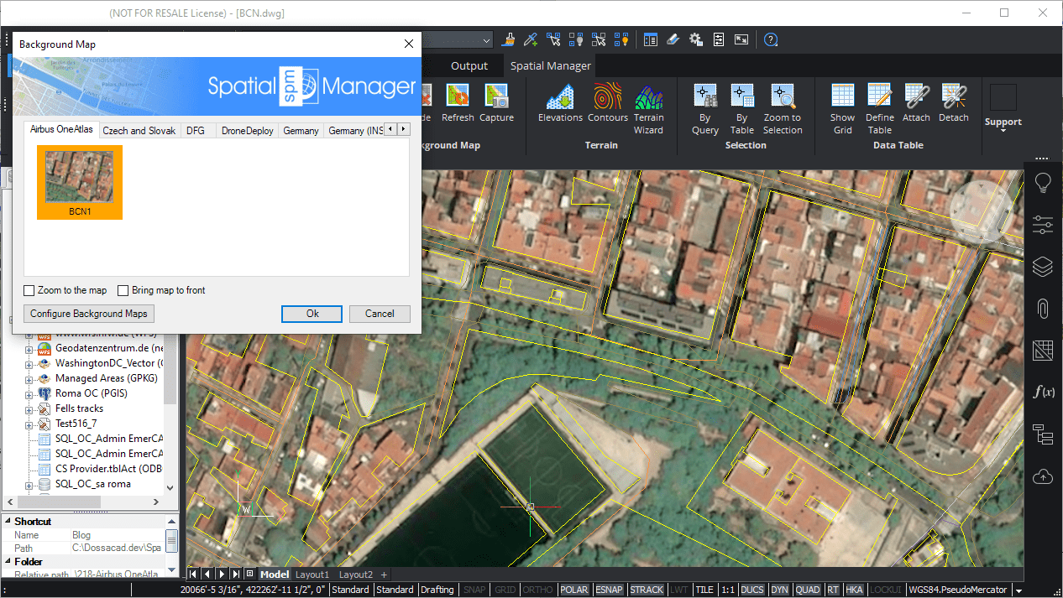
Task: Select the BCN1 map thumbnail
Action: 80,182
